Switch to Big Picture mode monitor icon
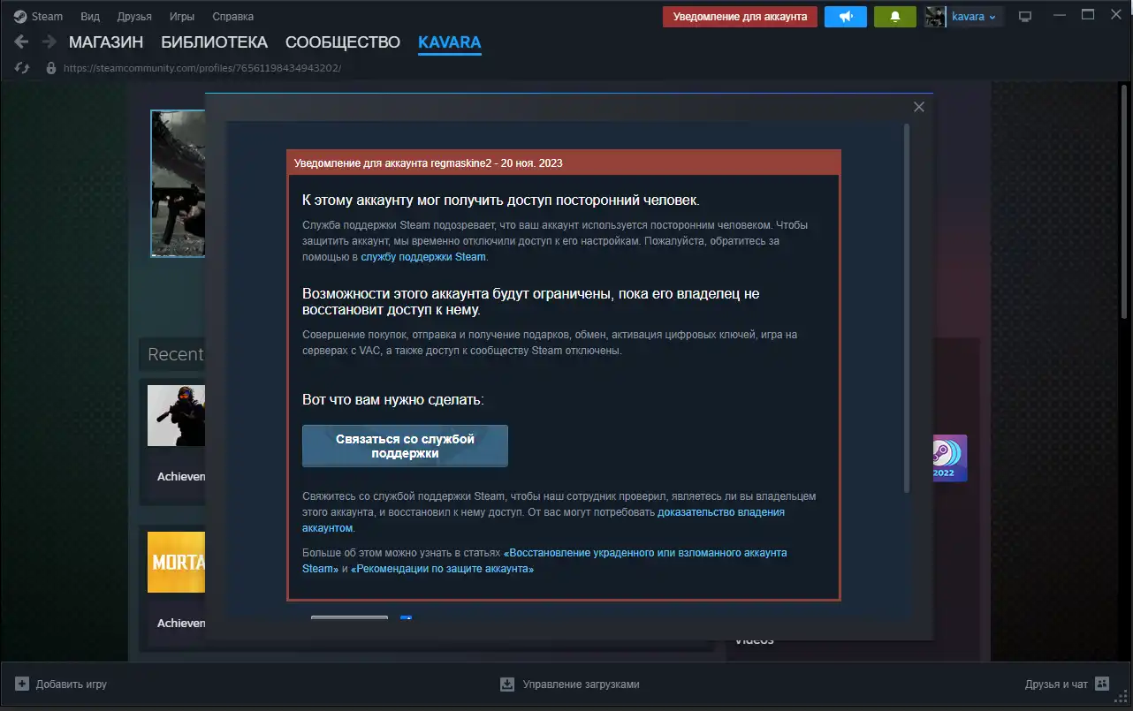Image resolution: width=1133 pixels, height=711 pixels. (x=1025, y=17)
